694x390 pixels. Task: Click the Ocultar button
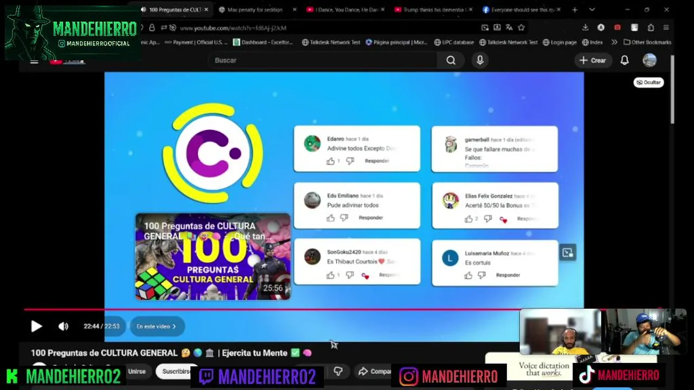pos(648,82)
